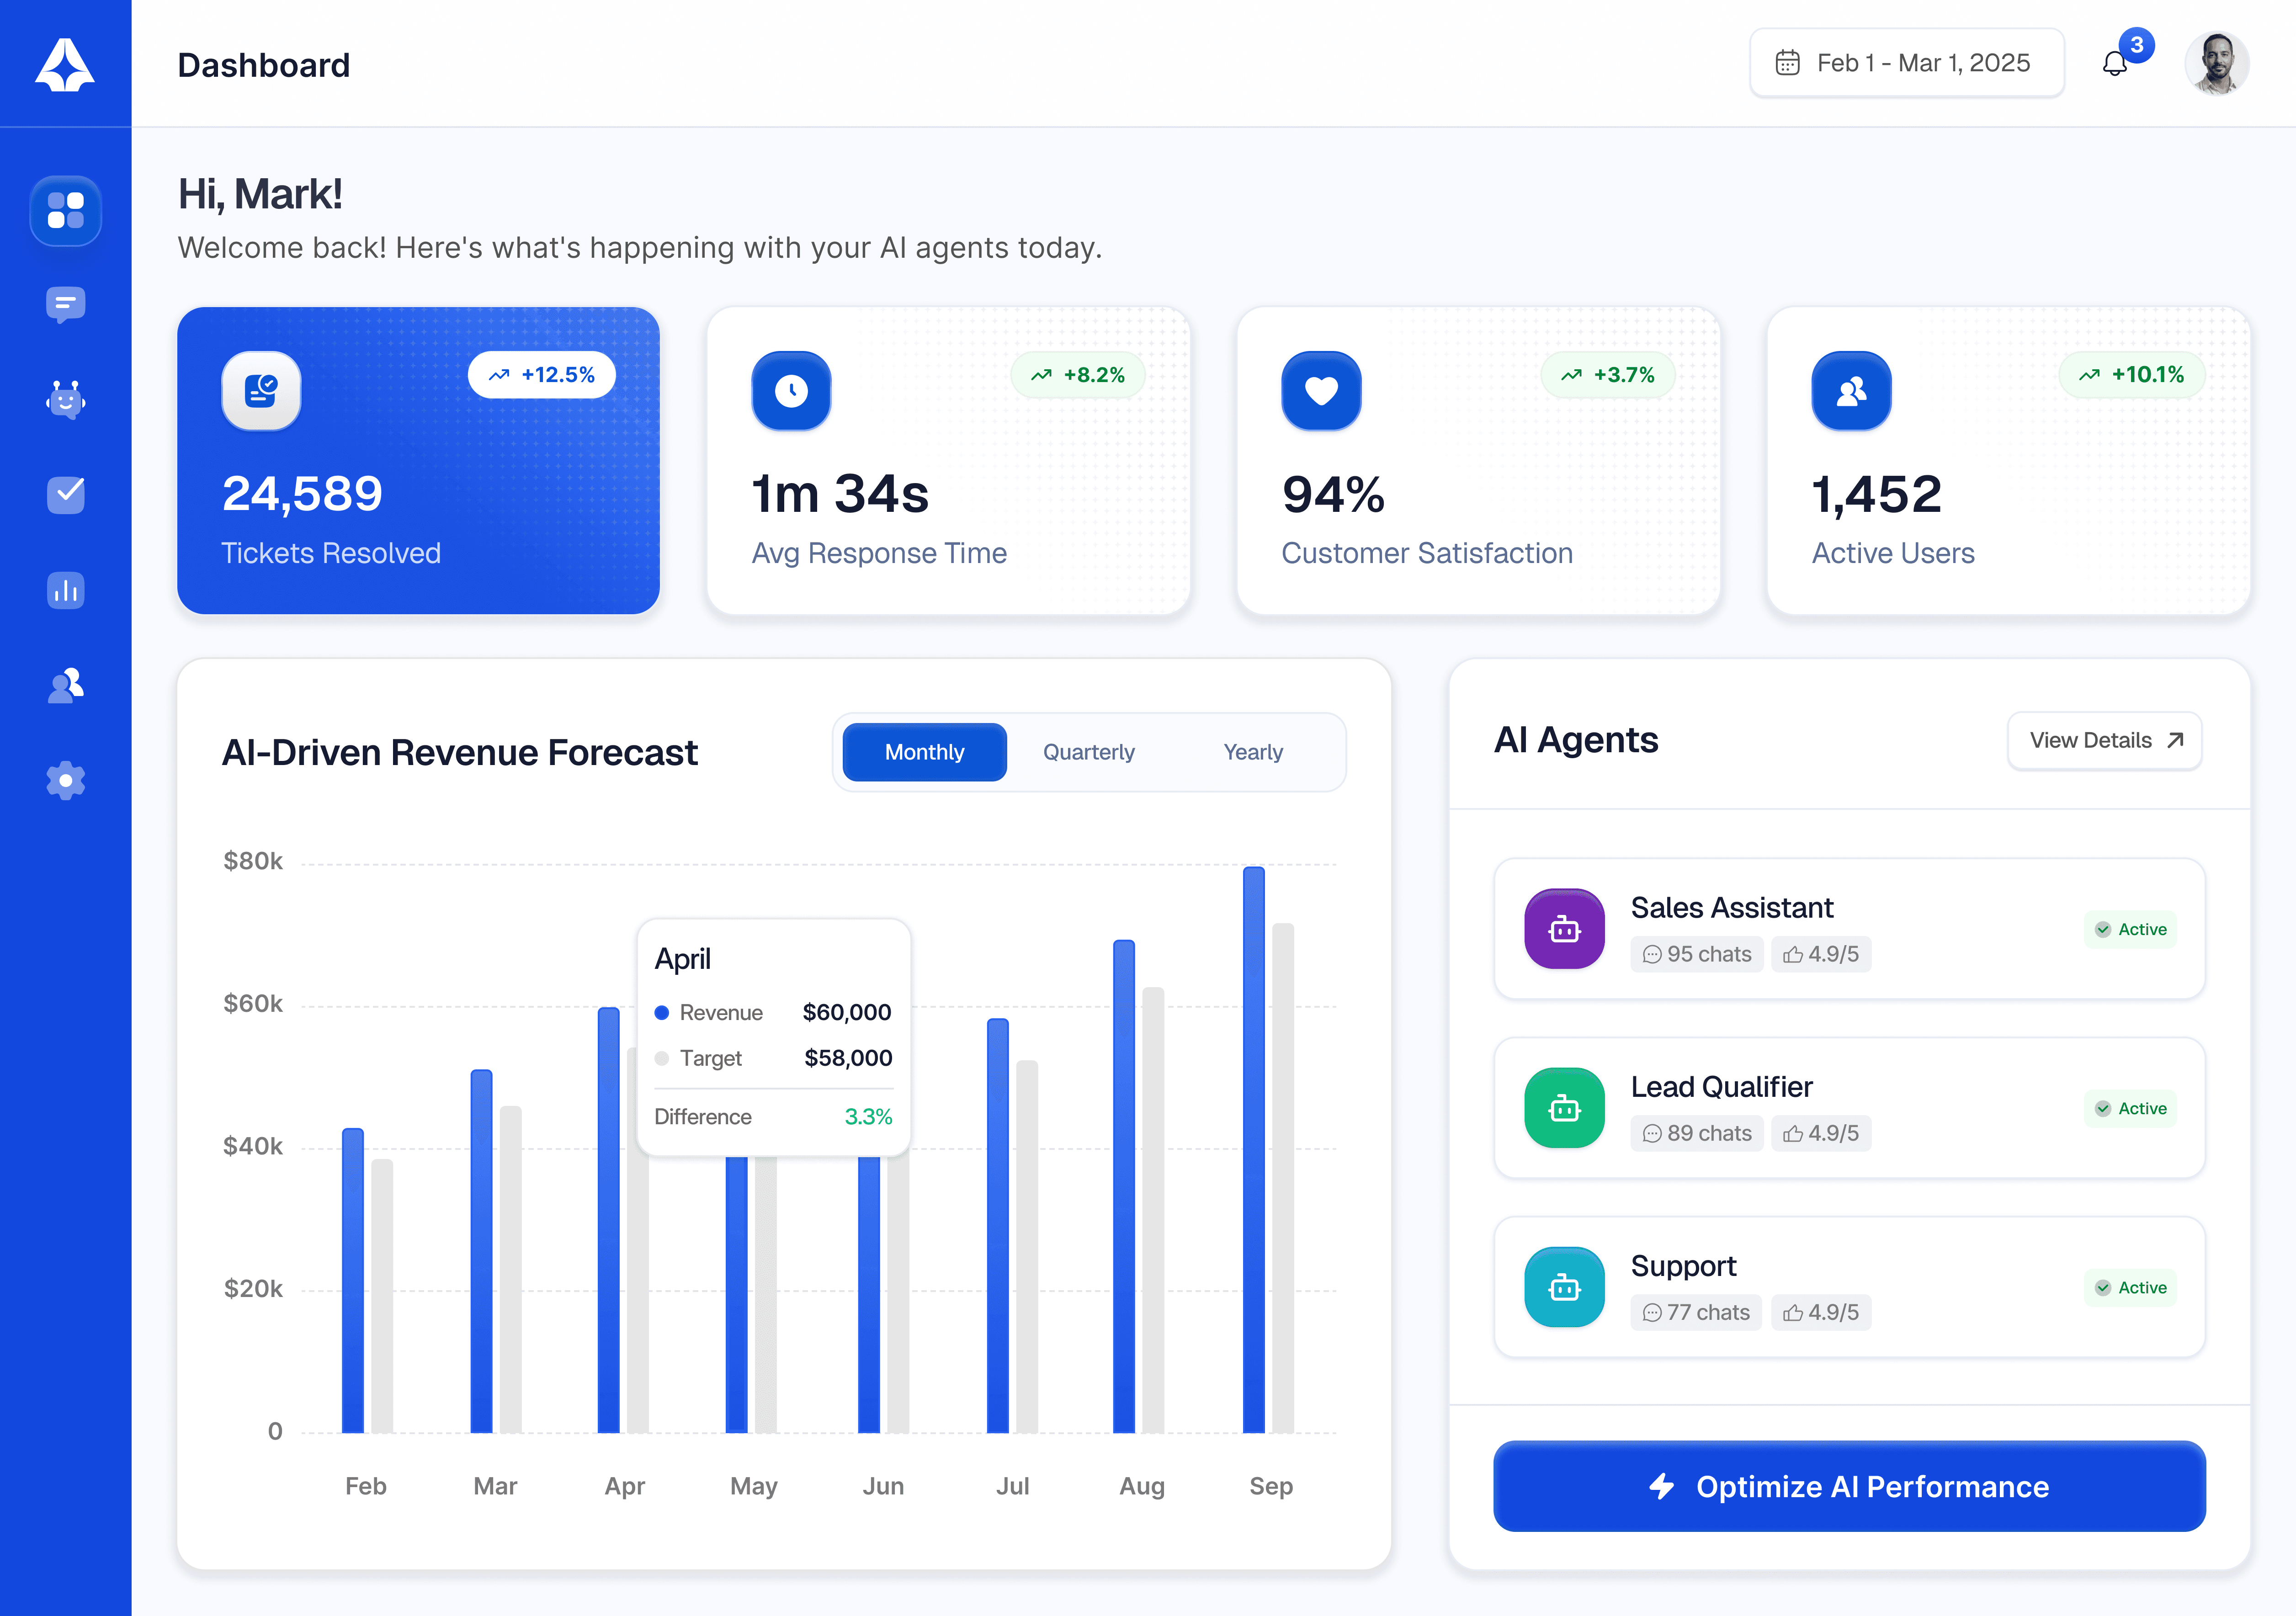This screenshot has width=2296, height=1616.
Task: Click the Optimize AI Performance button
Action: (x=1848, y=1486)
